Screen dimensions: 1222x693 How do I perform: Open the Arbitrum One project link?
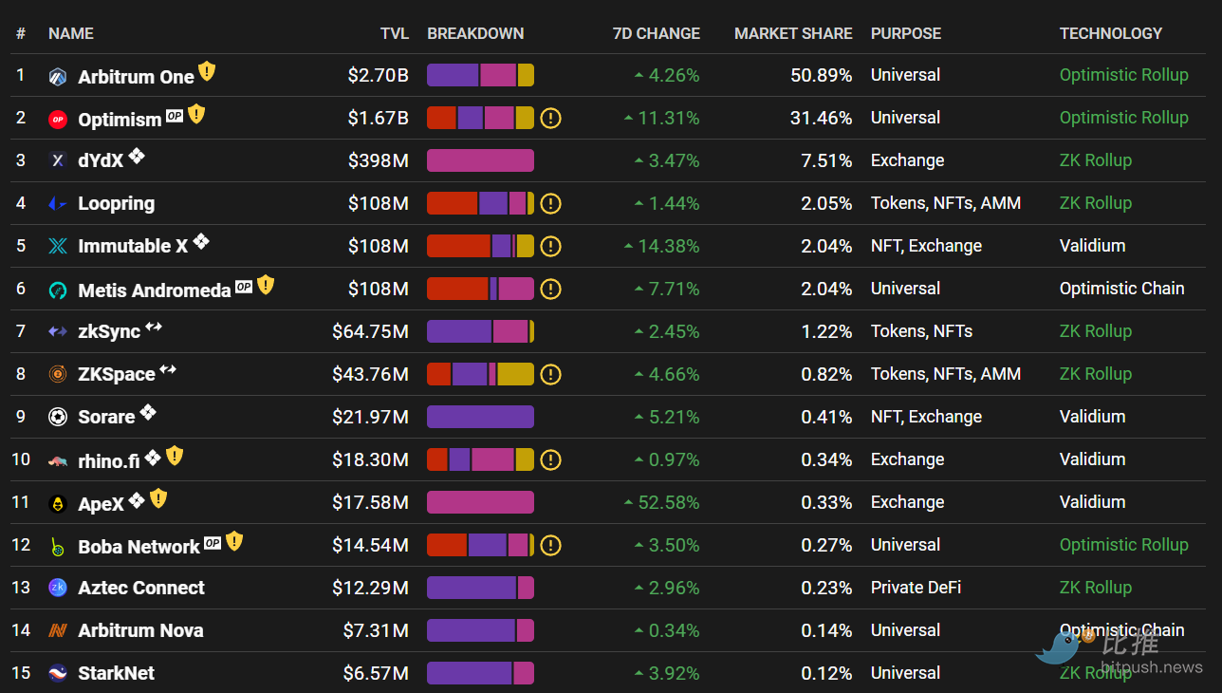(136, 78)
